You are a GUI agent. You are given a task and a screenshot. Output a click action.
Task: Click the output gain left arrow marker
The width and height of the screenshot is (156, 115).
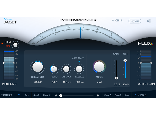141,63
